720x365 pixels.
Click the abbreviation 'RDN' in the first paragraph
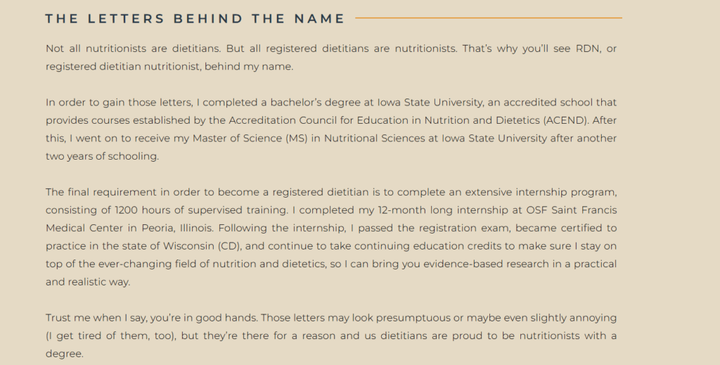click(x=588, y=49)
